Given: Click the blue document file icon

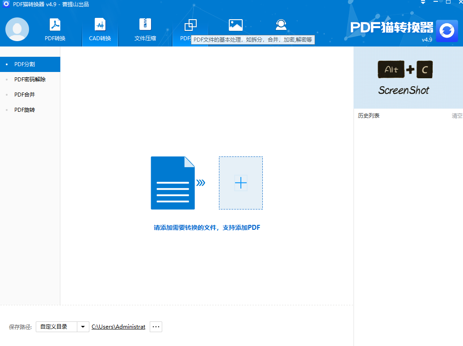Looking at the screenshot, I should tap(173, 183).
